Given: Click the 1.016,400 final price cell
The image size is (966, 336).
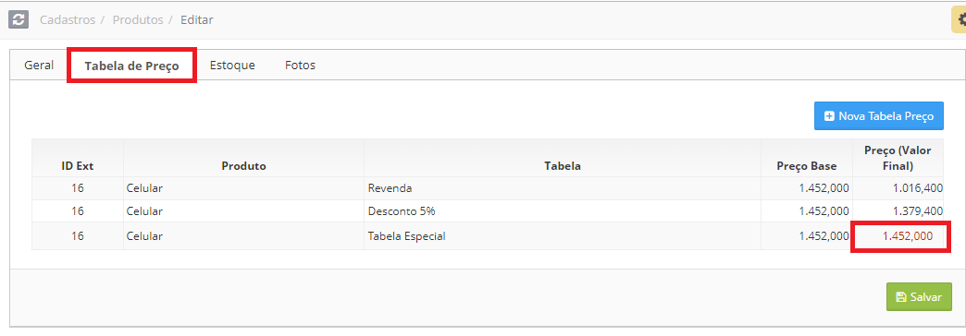Looking at the screenshot, I should 898,188.
